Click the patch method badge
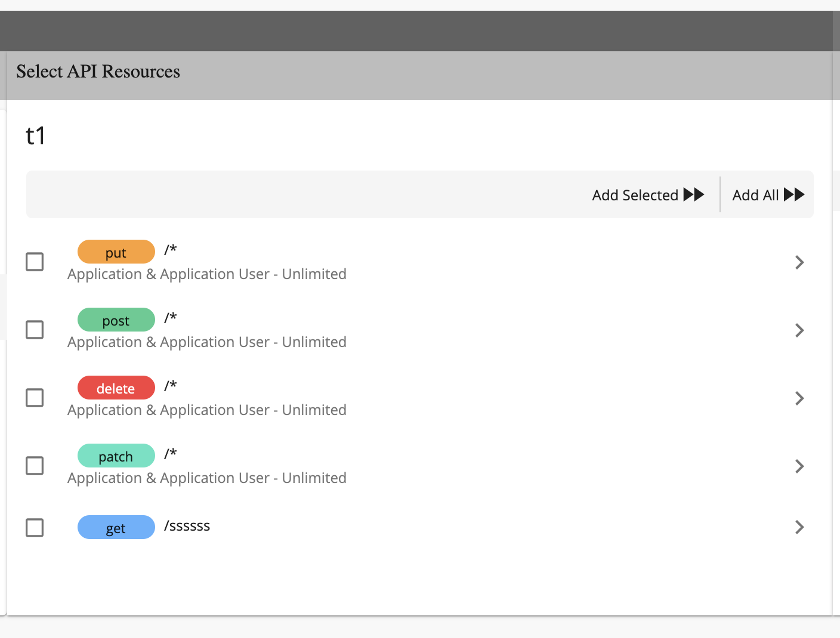840x638 pixels. pos(116,456)
